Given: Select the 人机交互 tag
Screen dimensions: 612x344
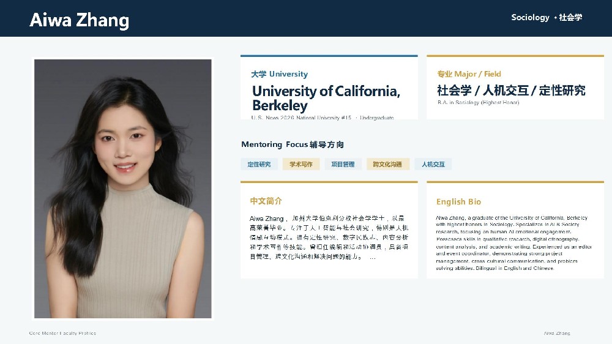Looking at the screenshot, I should 433,165.
